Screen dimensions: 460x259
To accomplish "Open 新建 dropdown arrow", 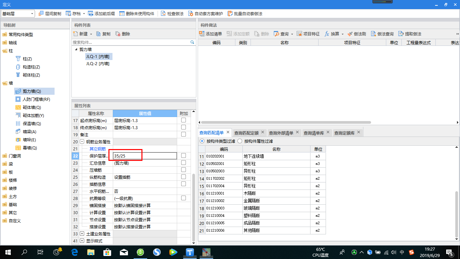I will point(91,34).
